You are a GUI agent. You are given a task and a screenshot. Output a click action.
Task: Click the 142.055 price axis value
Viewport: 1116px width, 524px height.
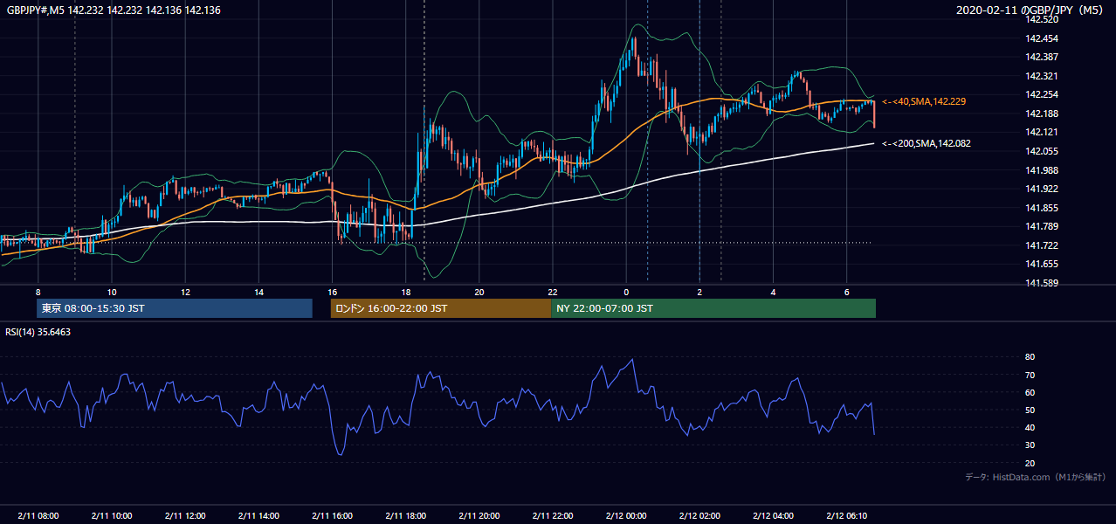[1043, 151]
